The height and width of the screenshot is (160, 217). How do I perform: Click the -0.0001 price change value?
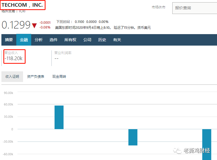pos(45,23)
